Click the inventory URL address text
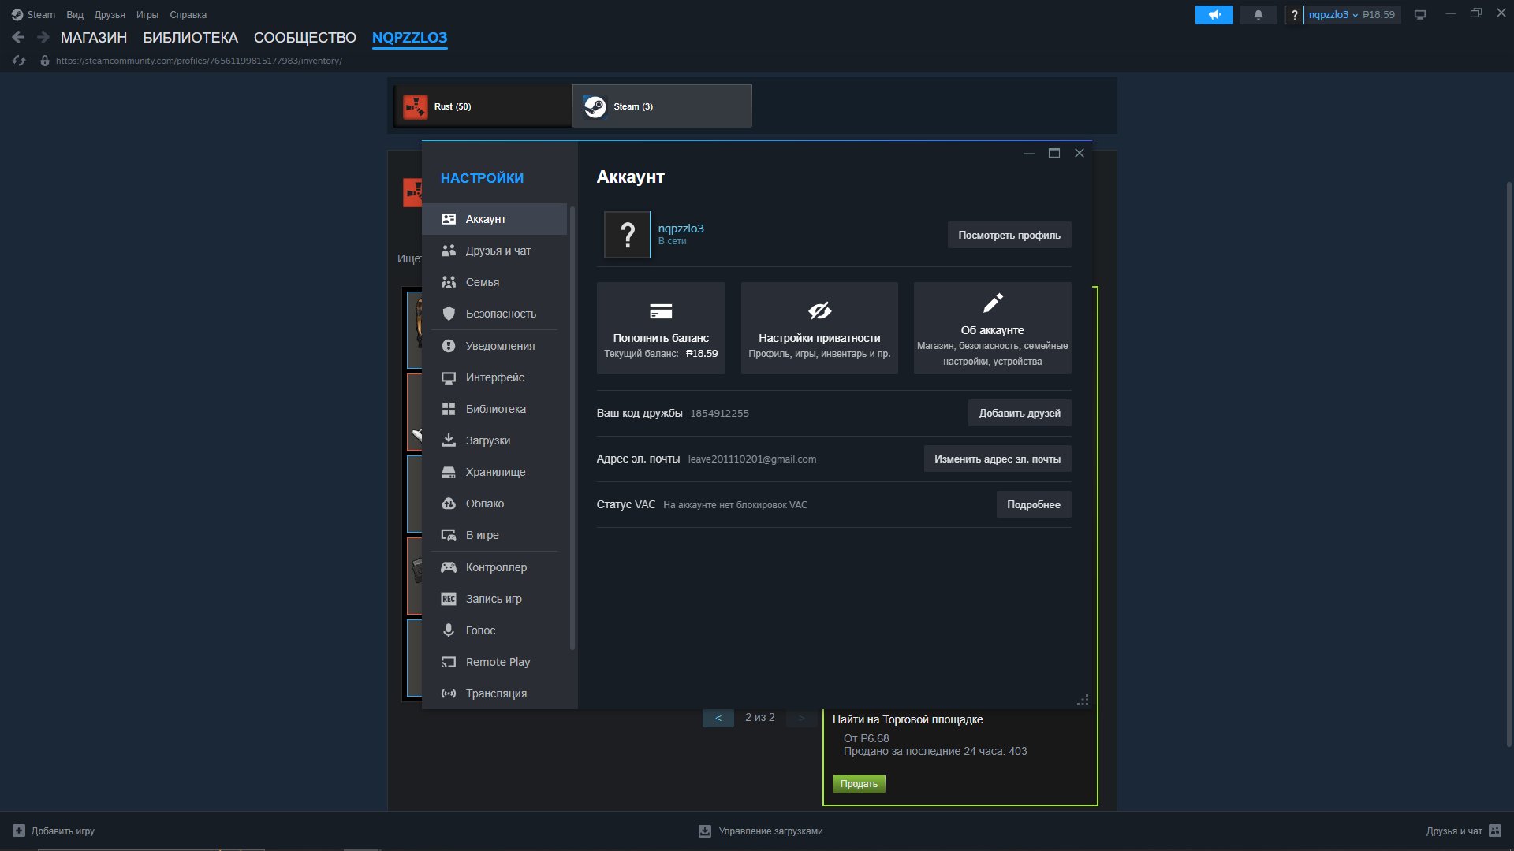Viewport: 1514px width, 851px height. point(199,61)
